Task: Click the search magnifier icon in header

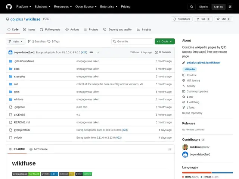Action: (192, 7)
